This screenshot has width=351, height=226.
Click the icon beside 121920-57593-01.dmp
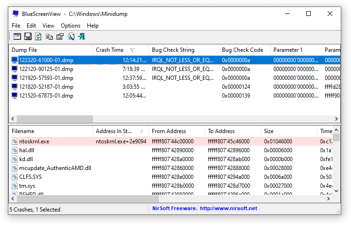click(x=14, y=78)
